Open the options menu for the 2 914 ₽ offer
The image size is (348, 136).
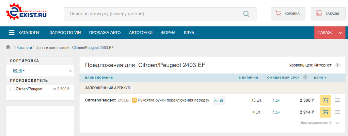pyautogui.click(x=337, y=112)
